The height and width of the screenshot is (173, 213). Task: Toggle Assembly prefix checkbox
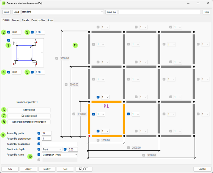point(39,133)
